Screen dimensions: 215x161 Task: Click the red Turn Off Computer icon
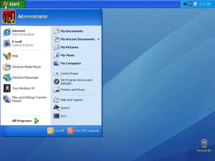click(71, 131)
